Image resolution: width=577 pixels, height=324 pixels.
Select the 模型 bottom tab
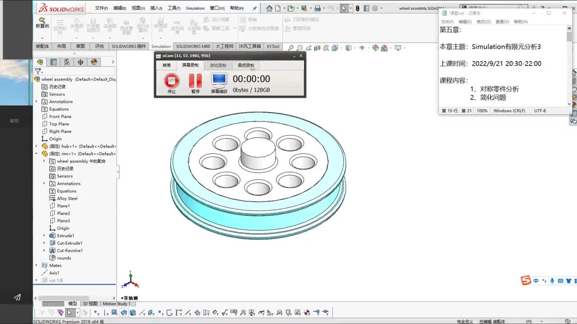pyautogui.click(x=73, y=304)
